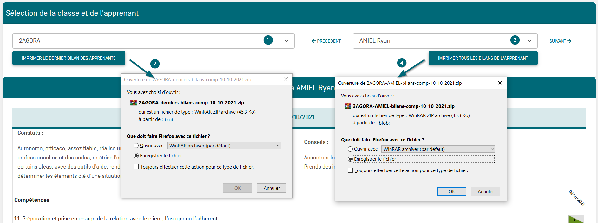Click the numbered badge 2 marker

tap(155, 64)
